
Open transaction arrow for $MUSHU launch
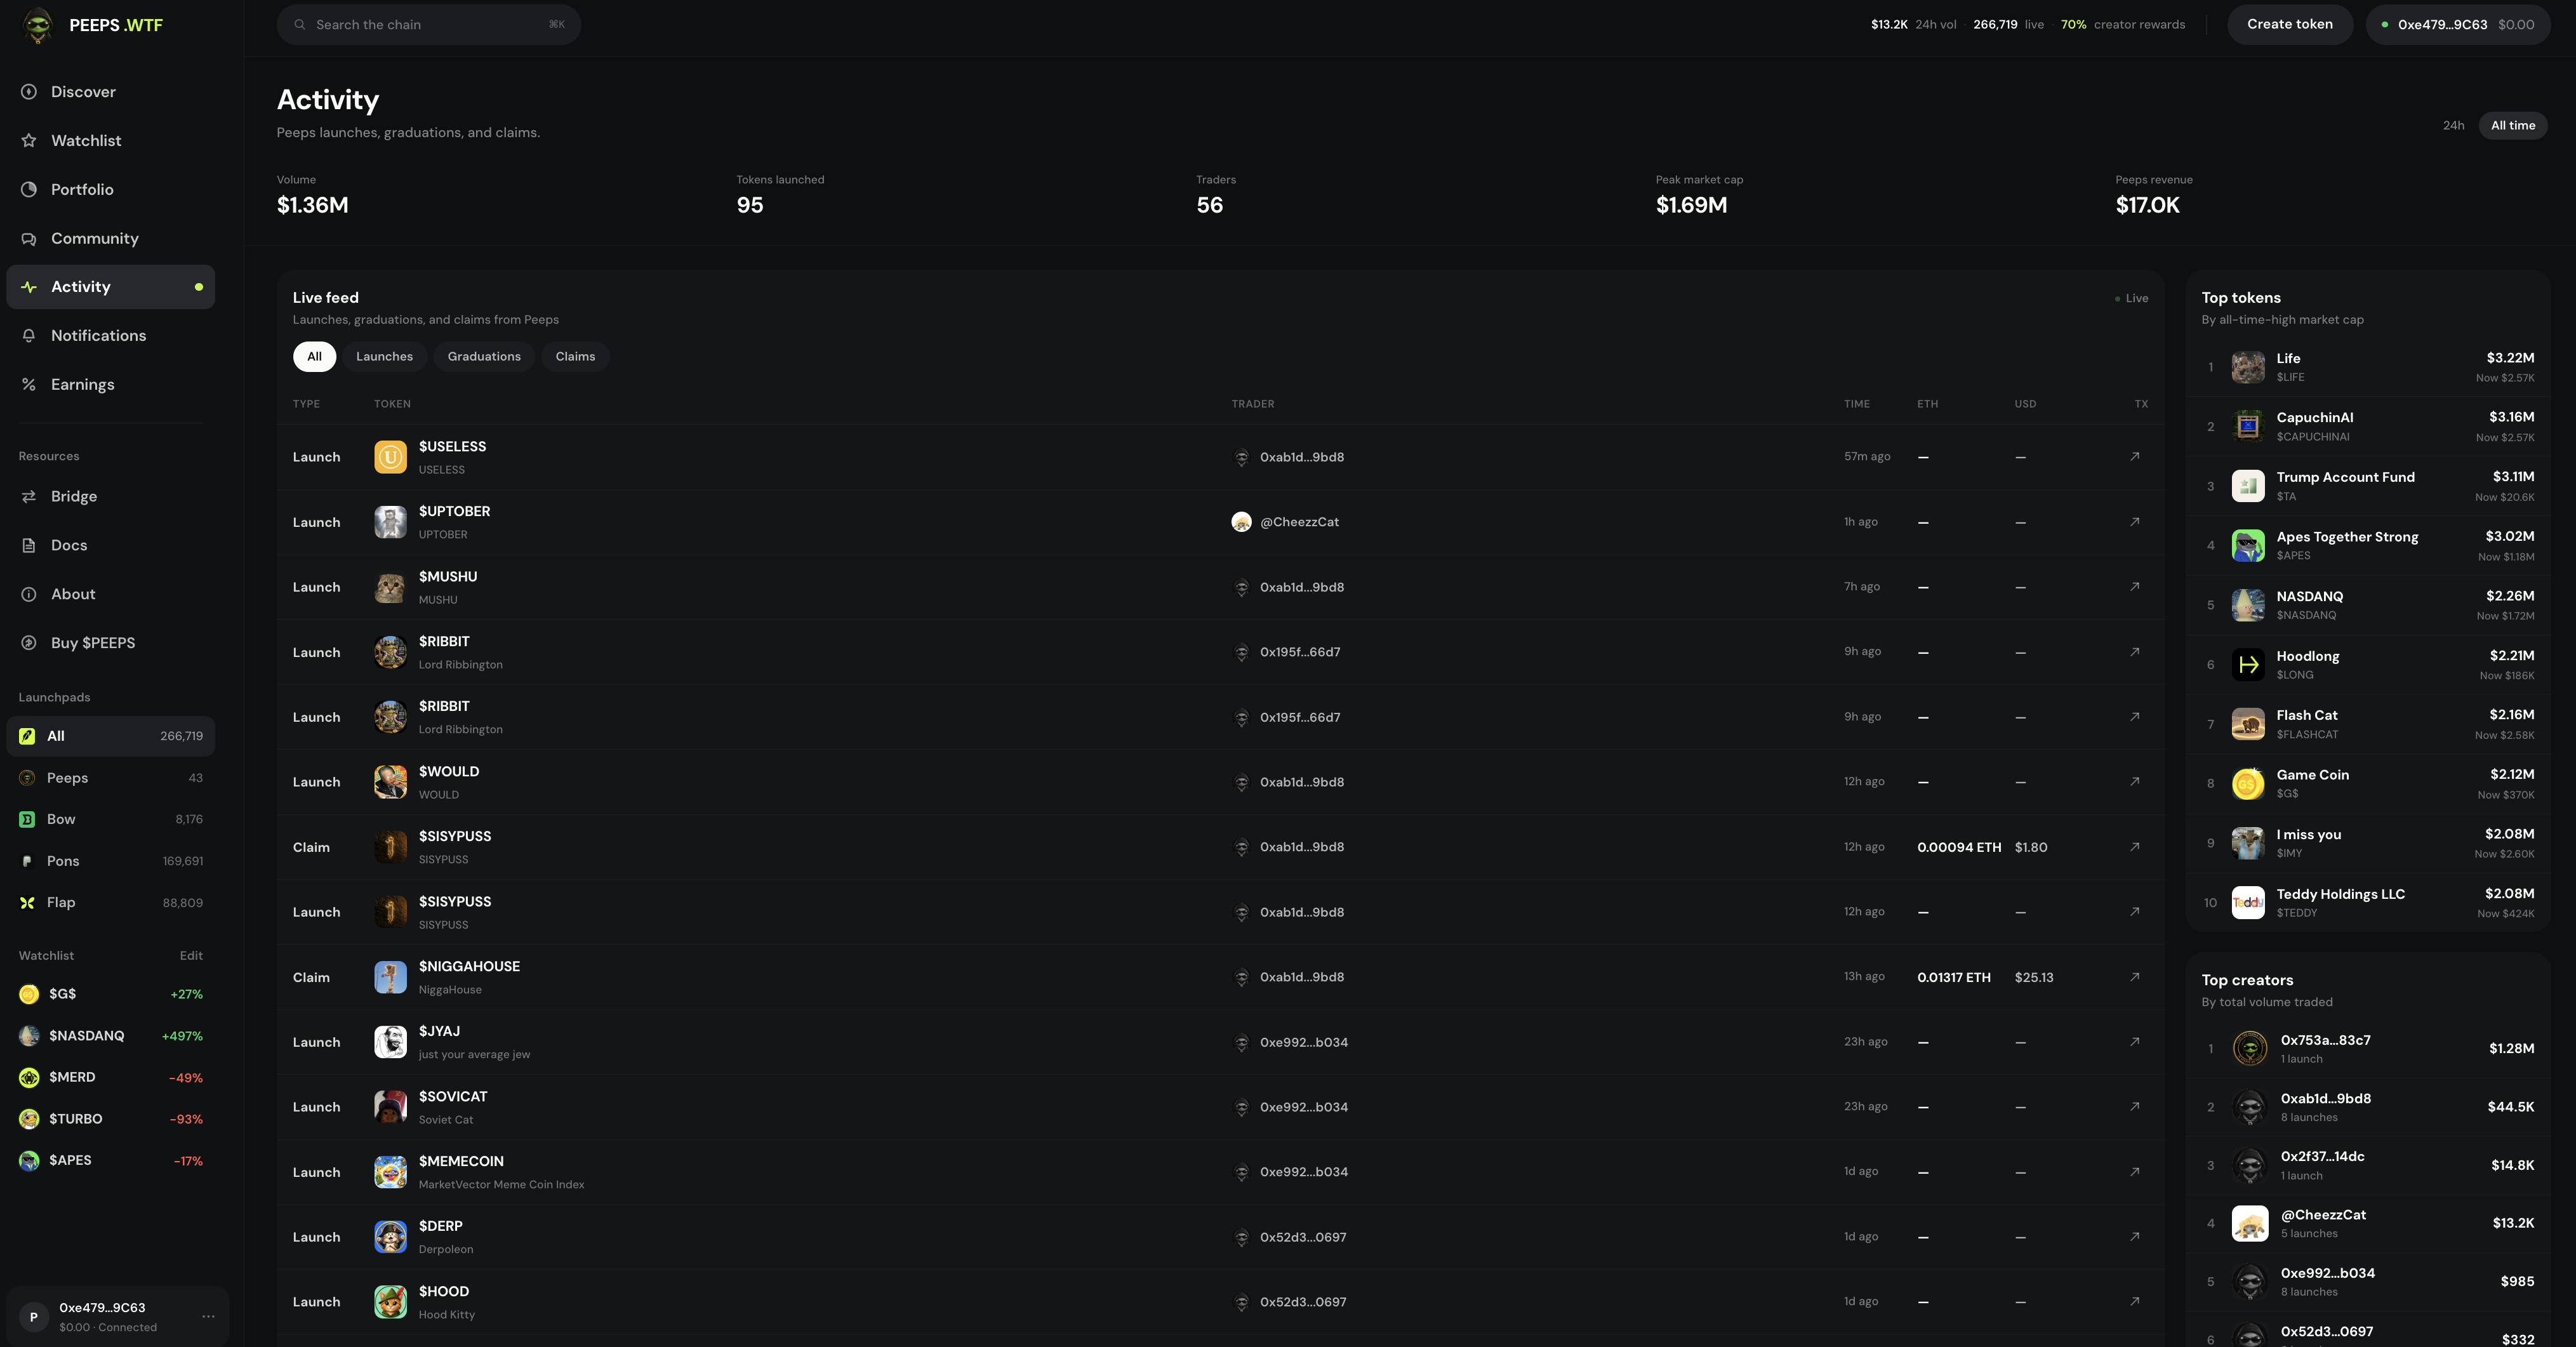pyautogui.click(x=2134, y=587)
